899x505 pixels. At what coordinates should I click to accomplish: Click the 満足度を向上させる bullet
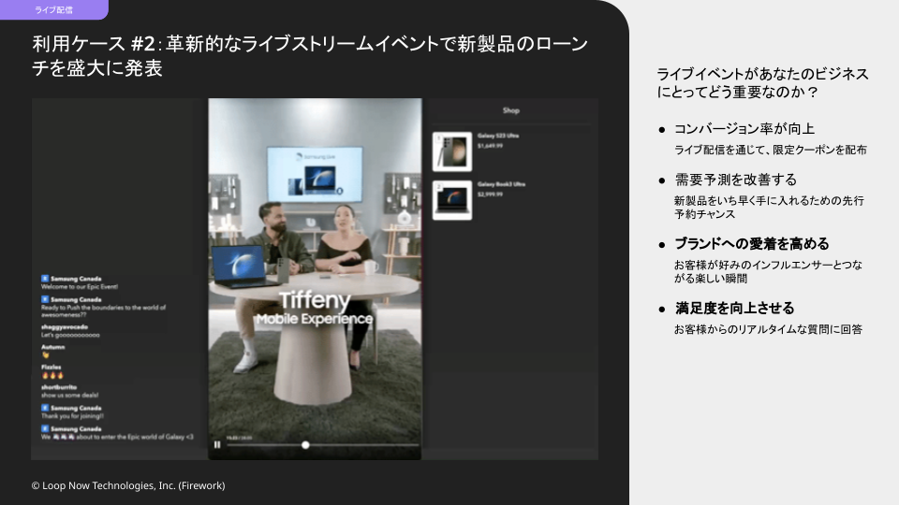coord(734,308)
